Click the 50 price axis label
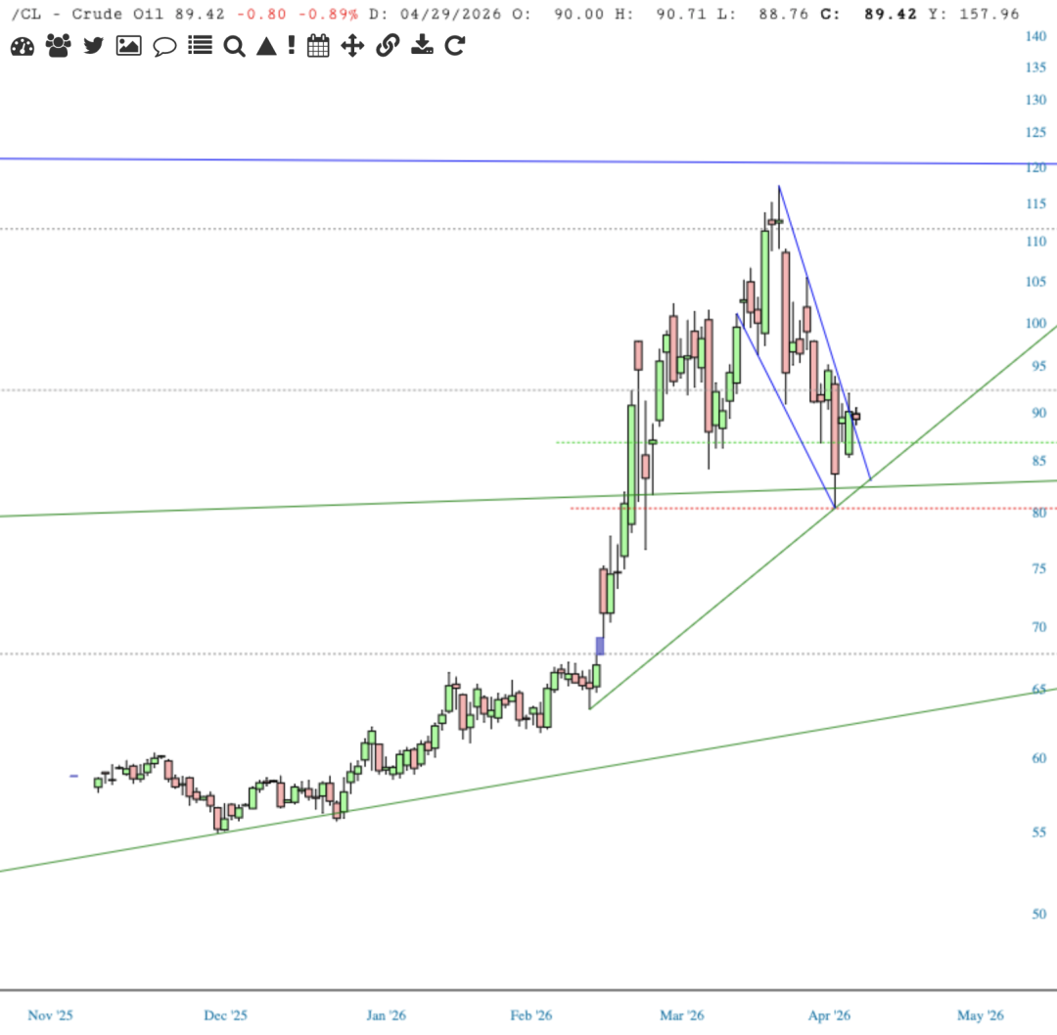Image resolution: width=1057 pixels, height=1035 pixels. (x=1038, y=915)
